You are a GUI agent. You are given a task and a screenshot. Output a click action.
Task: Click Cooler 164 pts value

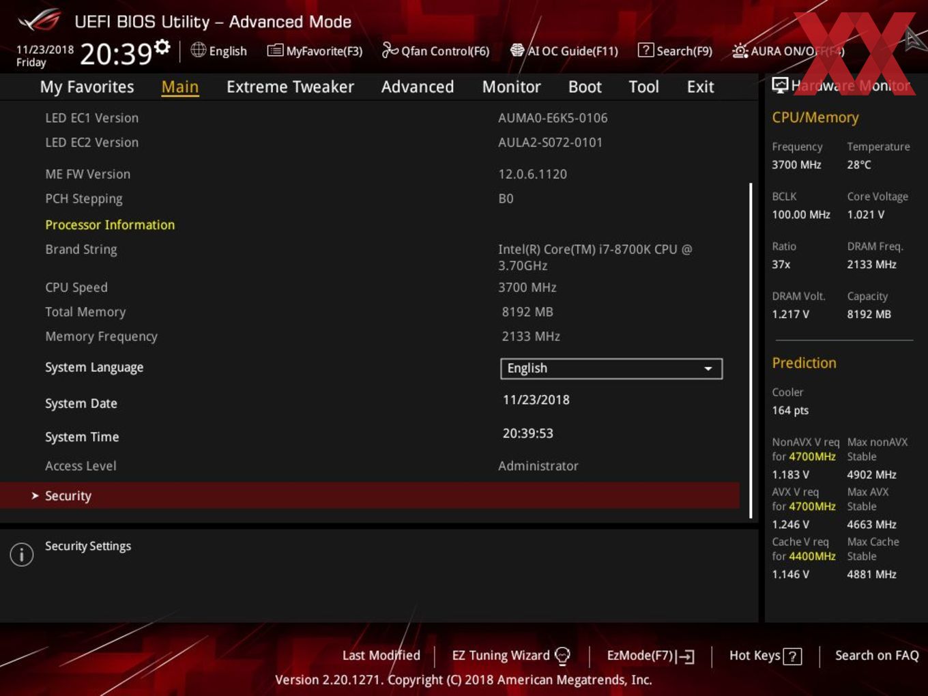790,410
